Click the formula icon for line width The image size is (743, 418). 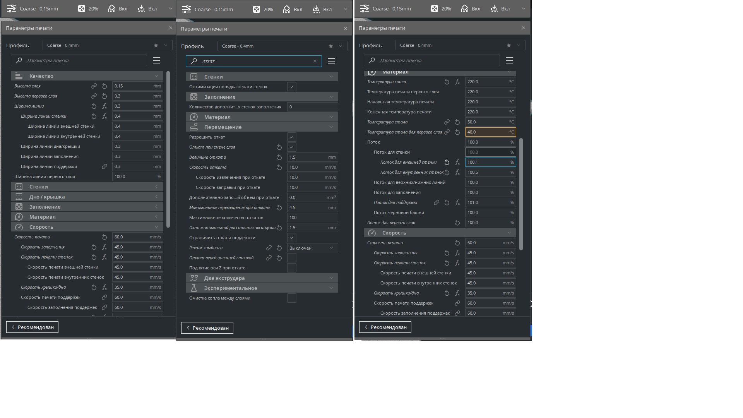tap(104, 106)
